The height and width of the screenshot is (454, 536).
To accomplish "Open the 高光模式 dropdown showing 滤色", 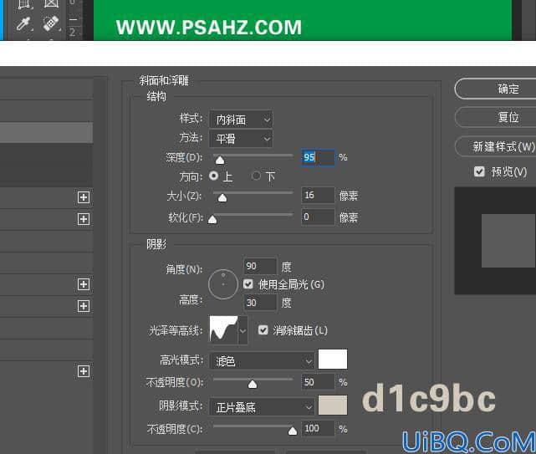I will click(262, 360).
